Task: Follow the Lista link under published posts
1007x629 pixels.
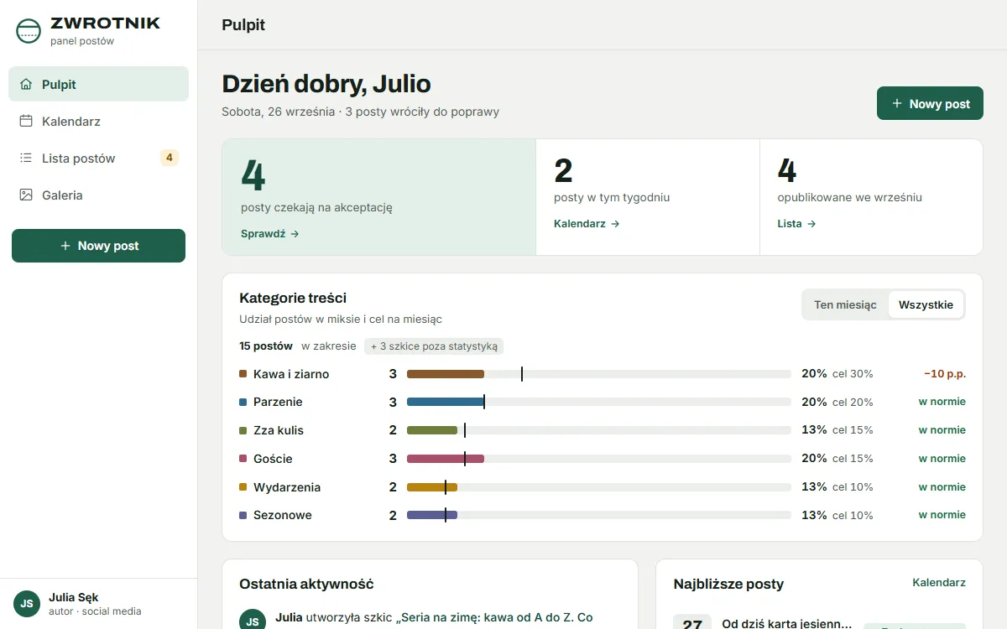Action: coord(796,224)
